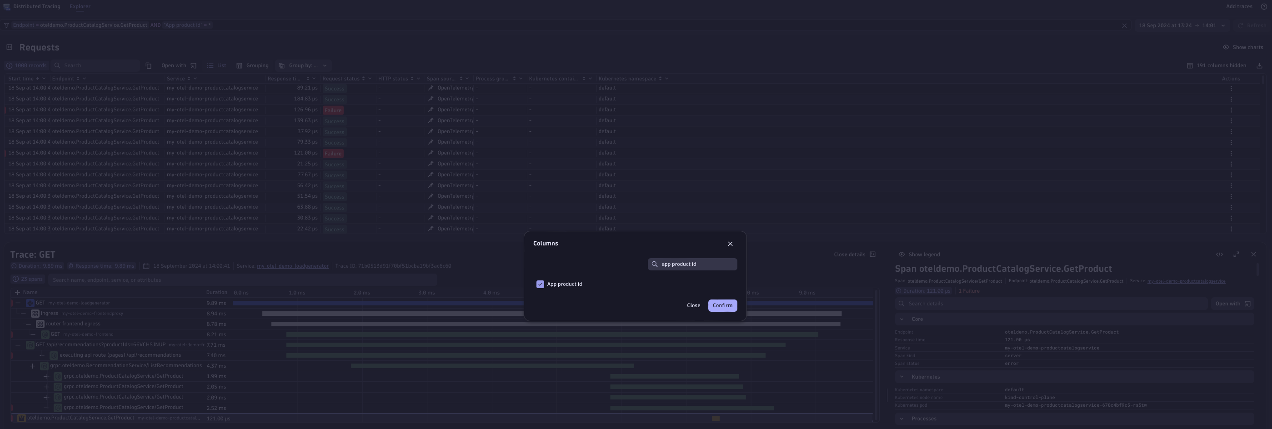Viewport: 1272px width, 429px height.
Task: Enable the App product id checkbox
Action: point(540,284)
